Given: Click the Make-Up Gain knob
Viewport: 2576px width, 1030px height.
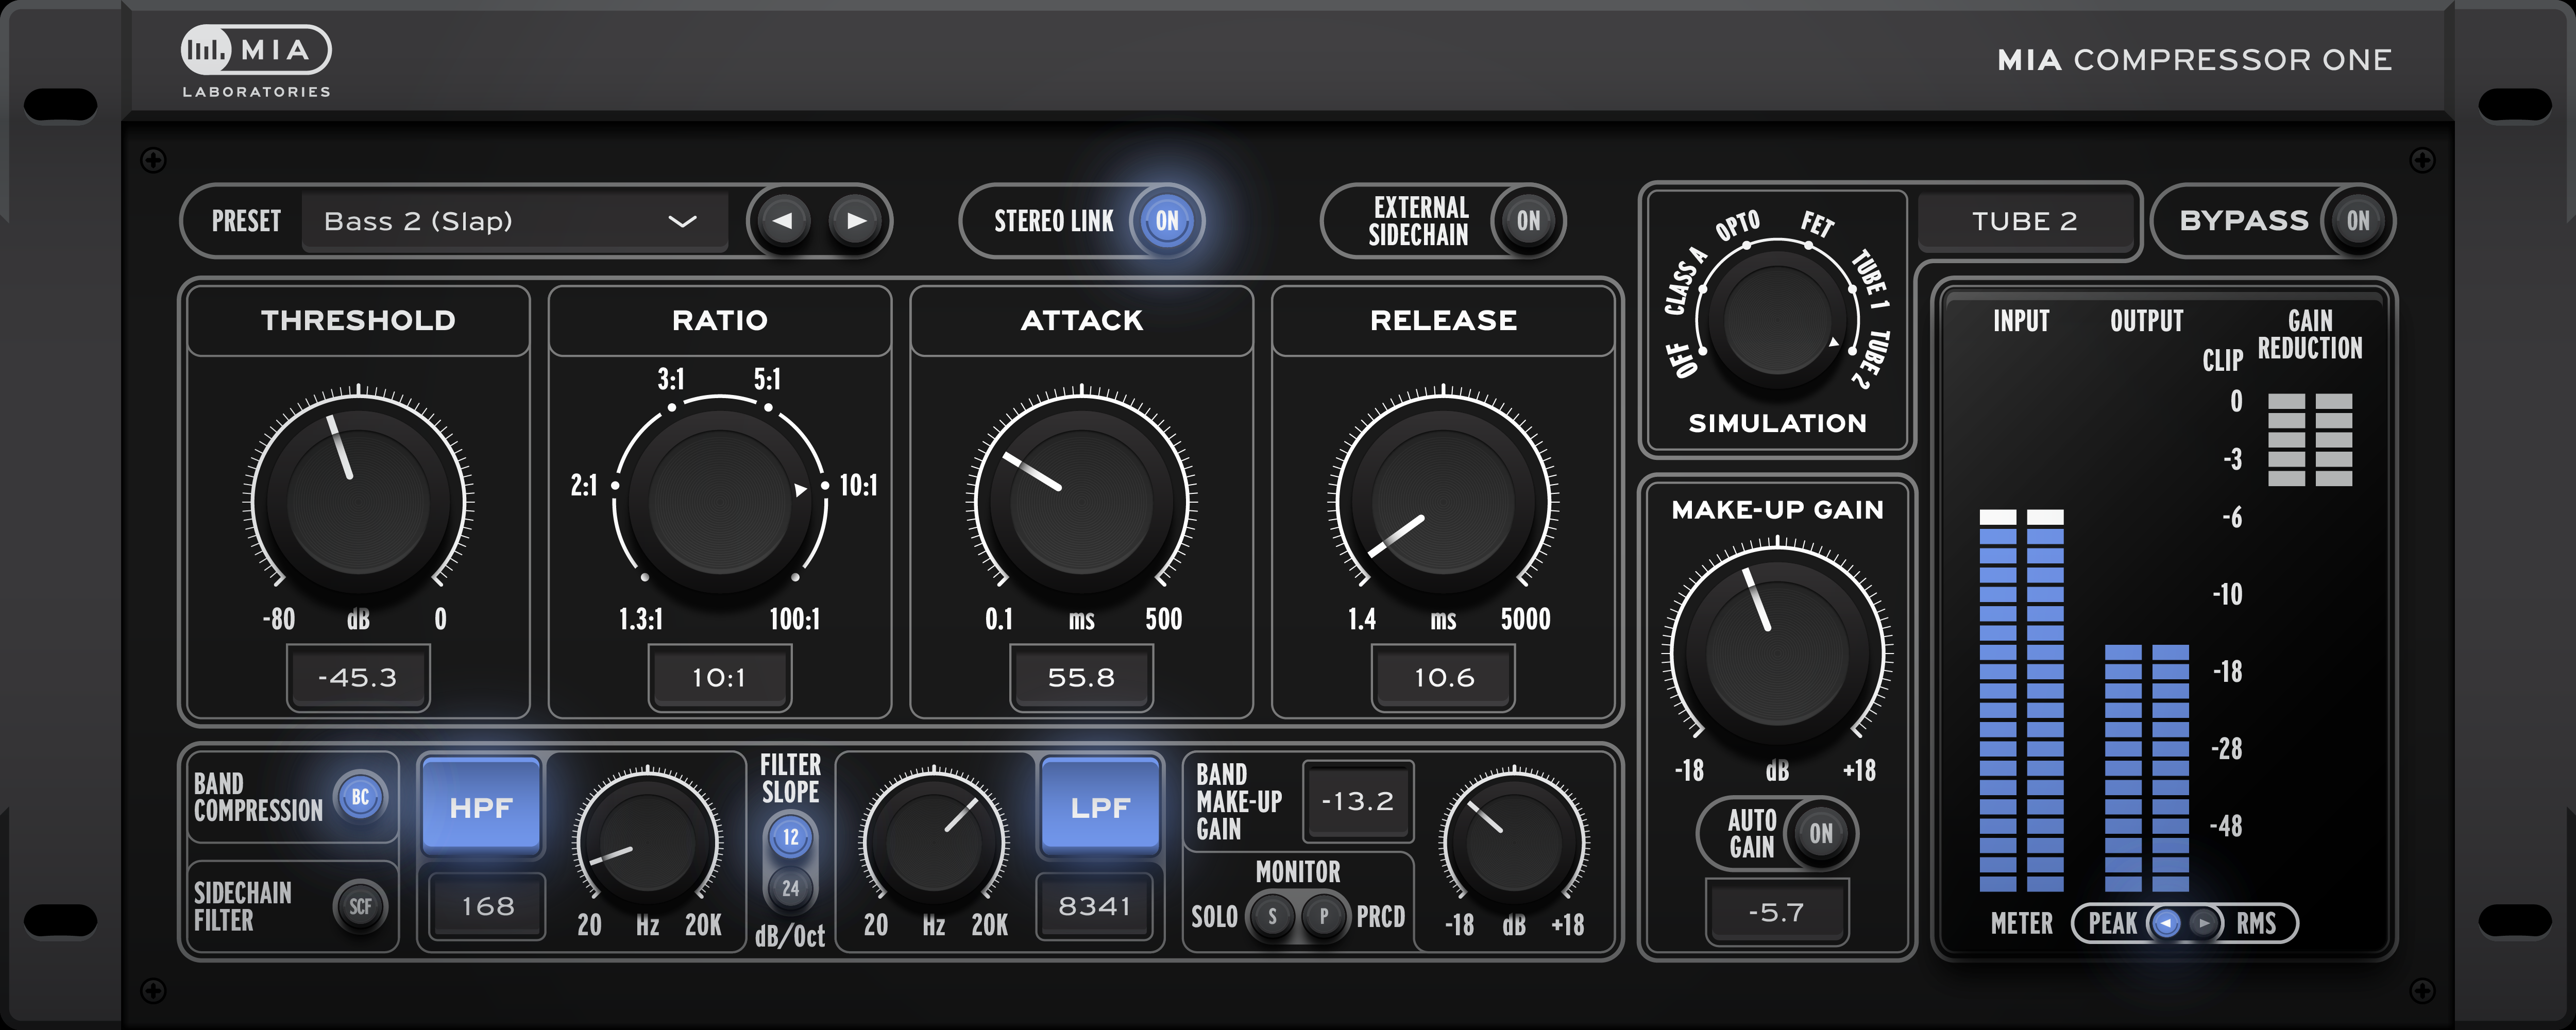Looking at the screenshot, I should [1777, 653].
